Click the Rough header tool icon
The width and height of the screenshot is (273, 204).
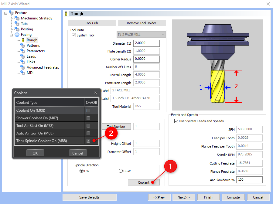pyautogui.click(x=66, y=14)
